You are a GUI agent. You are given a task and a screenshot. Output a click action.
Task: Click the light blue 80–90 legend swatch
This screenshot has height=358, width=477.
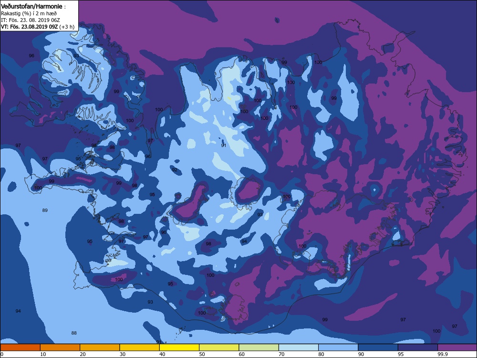point(338,347)
